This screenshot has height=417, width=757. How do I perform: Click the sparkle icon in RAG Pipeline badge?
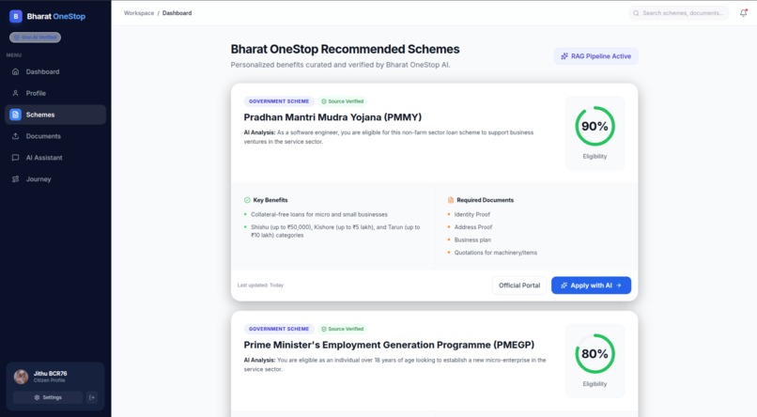tap(564, 56)
